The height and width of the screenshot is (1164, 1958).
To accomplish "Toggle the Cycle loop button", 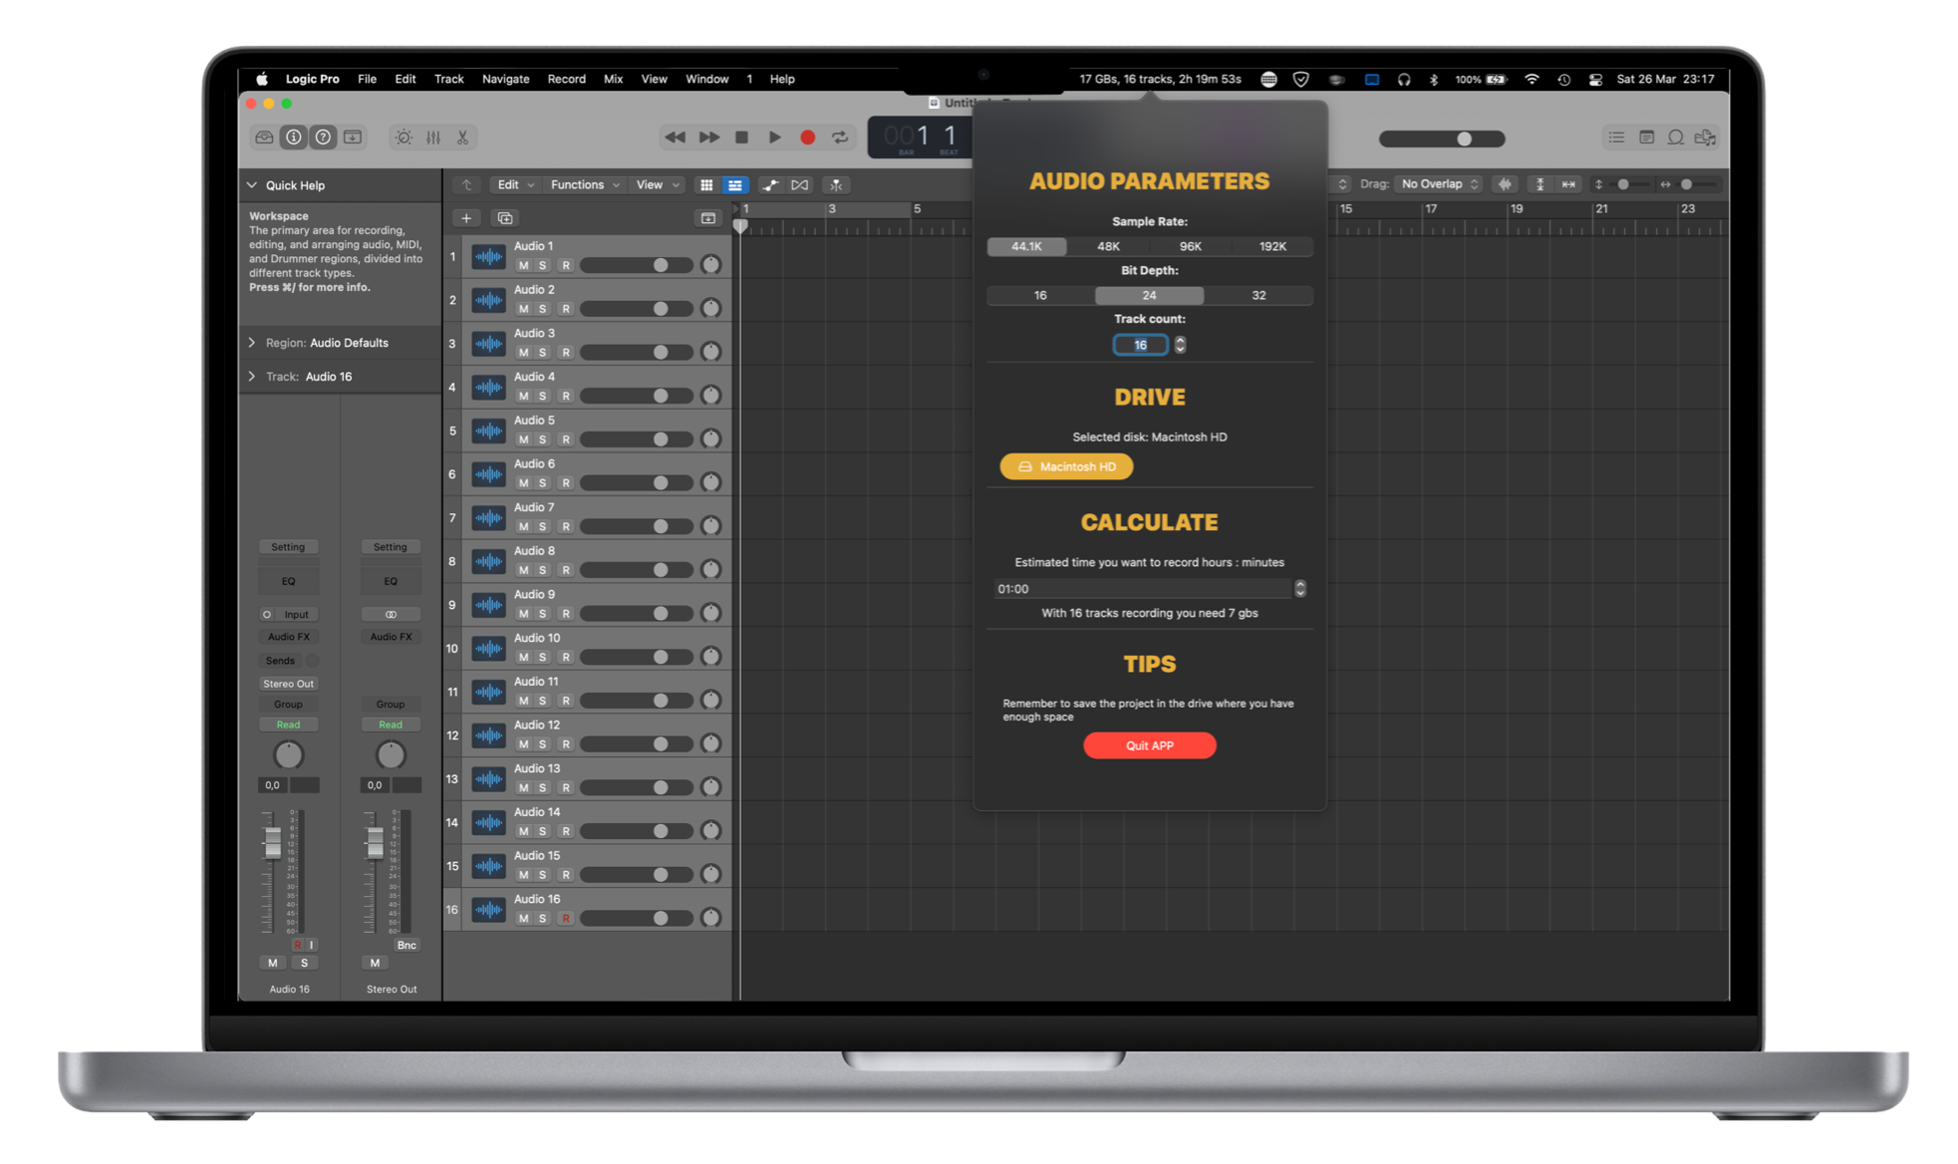I will pyautogui.click(x=840, y=138).
